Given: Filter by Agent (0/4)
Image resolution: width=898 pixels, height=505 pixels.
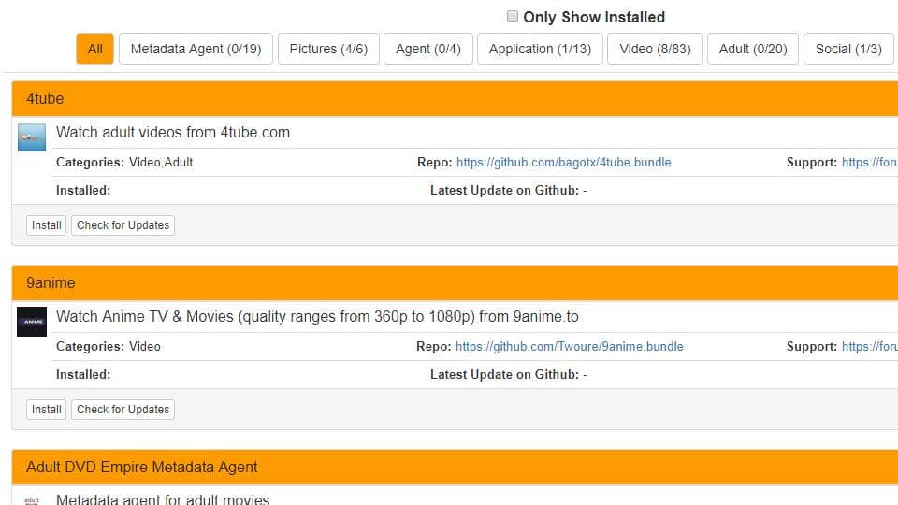Looking at the screenshot, I should tap(428, 49).
